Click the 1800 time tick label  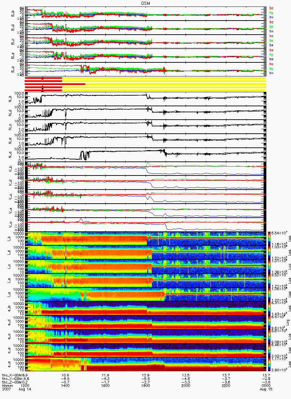(145, 386)
